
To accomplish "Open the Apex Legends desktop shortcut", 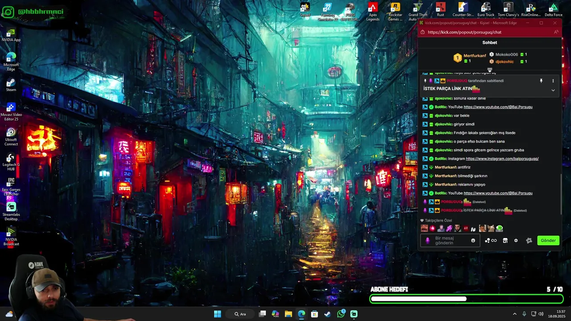I will tap(373, 12).
